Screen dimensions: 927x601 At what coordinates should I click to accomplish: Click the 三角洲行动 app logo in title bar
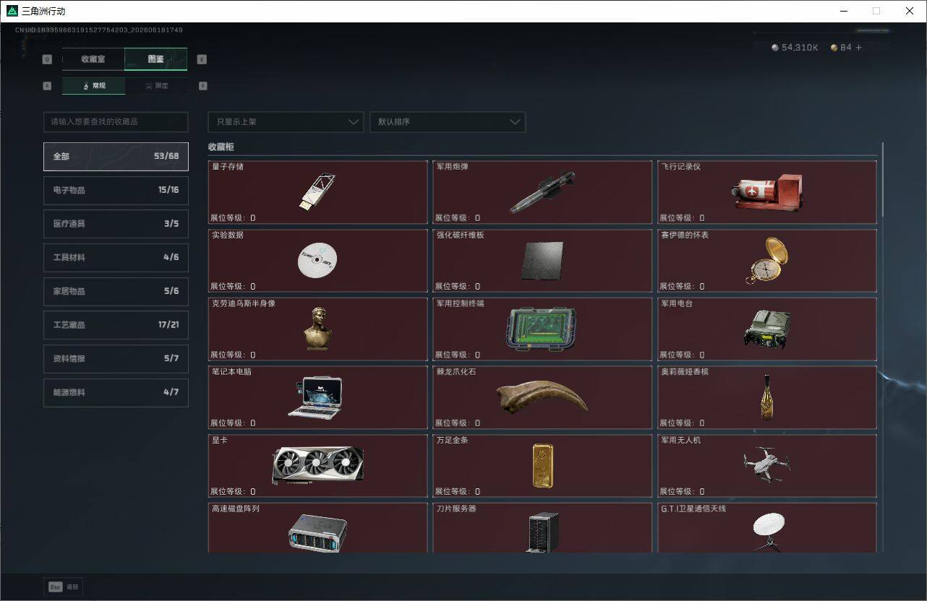pyautogui.click(x=12, y=11)
